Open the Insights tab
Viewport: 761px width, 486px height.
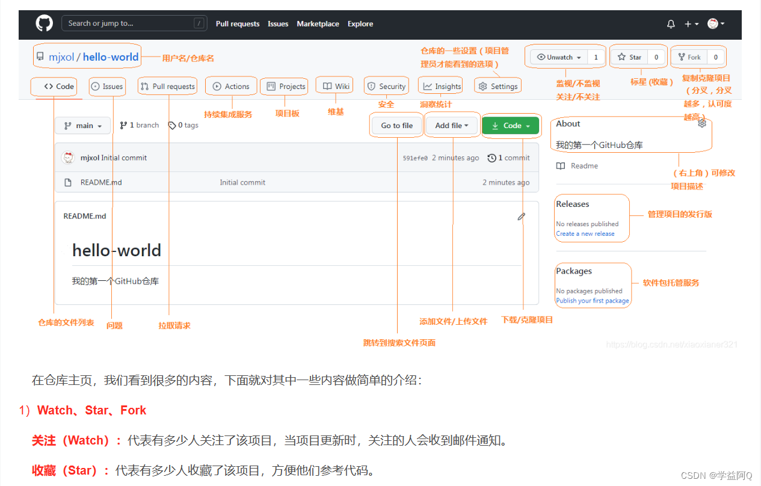pos(442,87)
